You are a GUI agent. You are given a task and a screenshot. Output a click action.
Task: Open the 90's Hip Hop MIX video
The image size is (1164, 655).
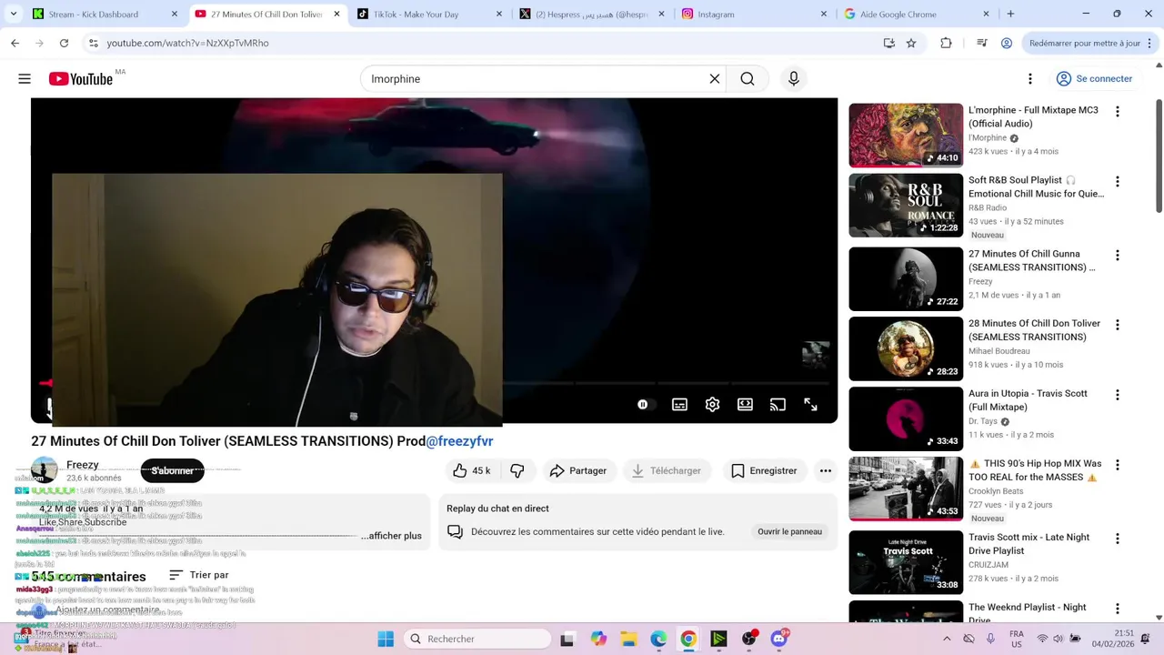[x=906, y=489]
